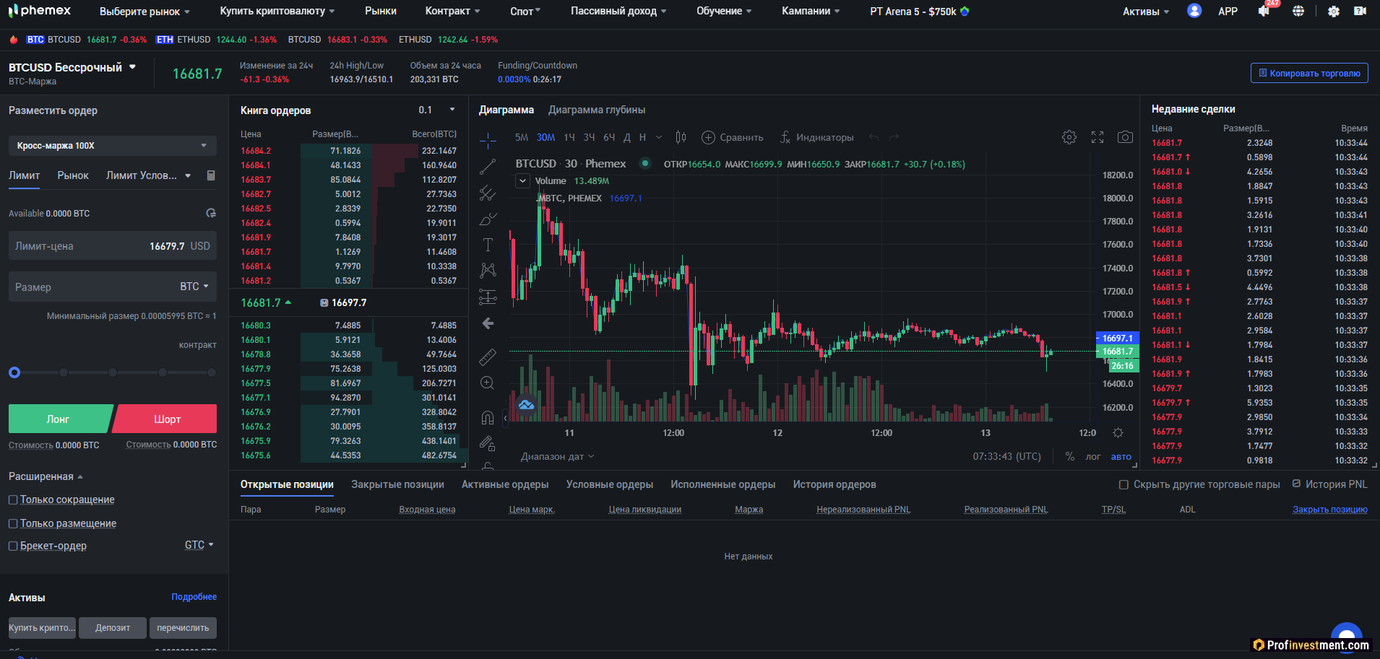Select the ruler measure tool
The height and width of the screenshot is (659, 1380).
(x=488, y=357)
